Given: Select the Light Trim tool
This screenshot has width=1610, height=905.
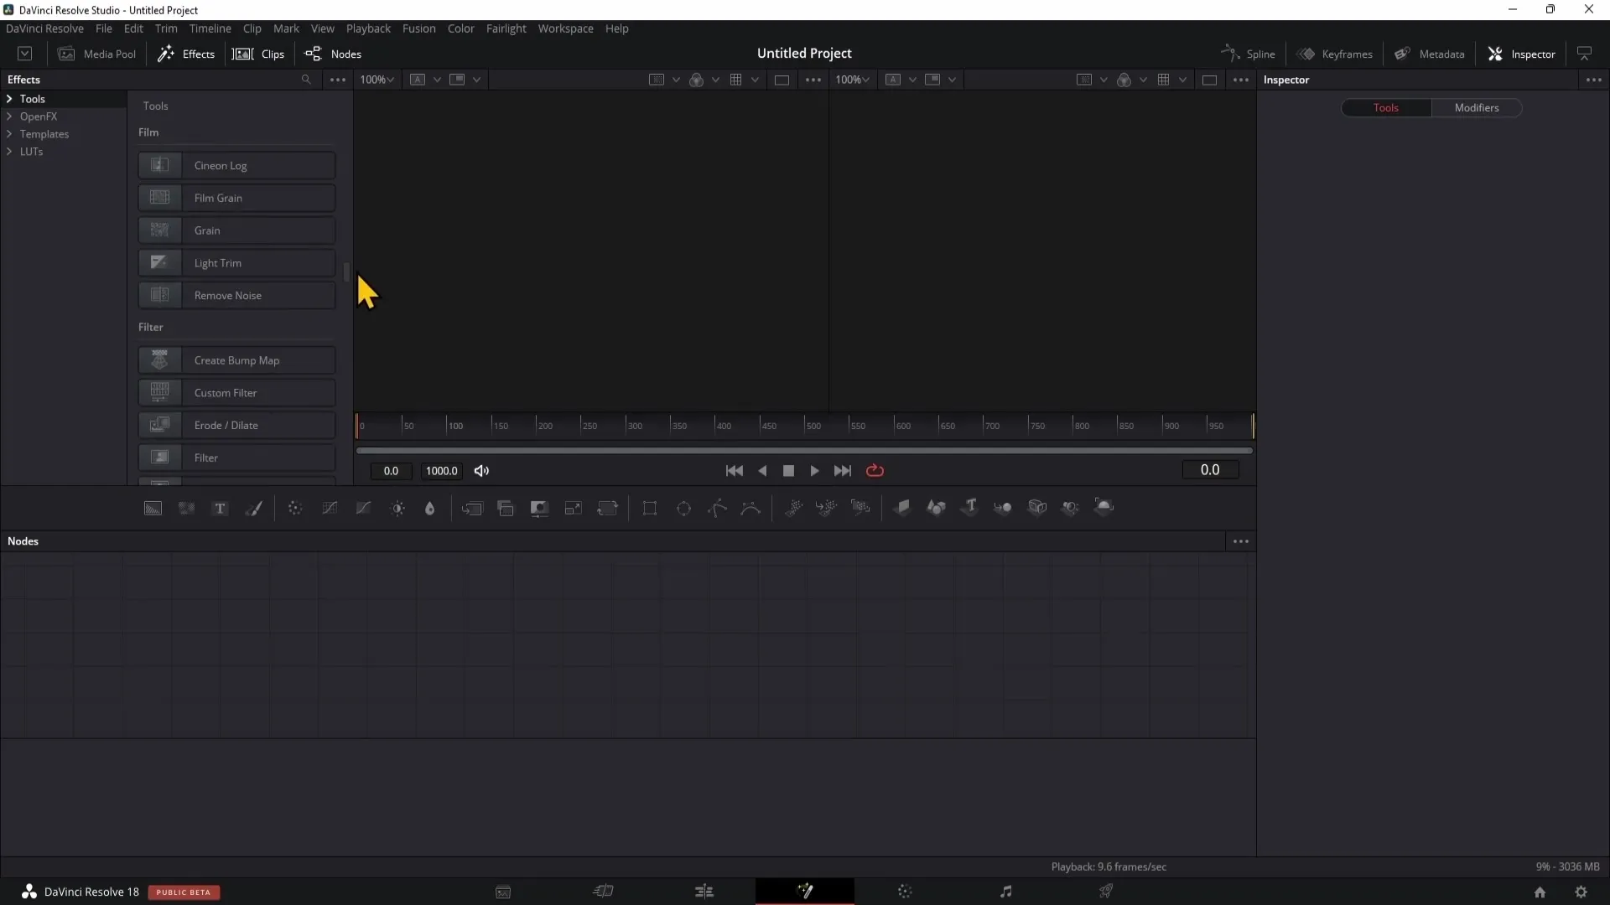Looking at the screenshot, I should tap(236, 263).
